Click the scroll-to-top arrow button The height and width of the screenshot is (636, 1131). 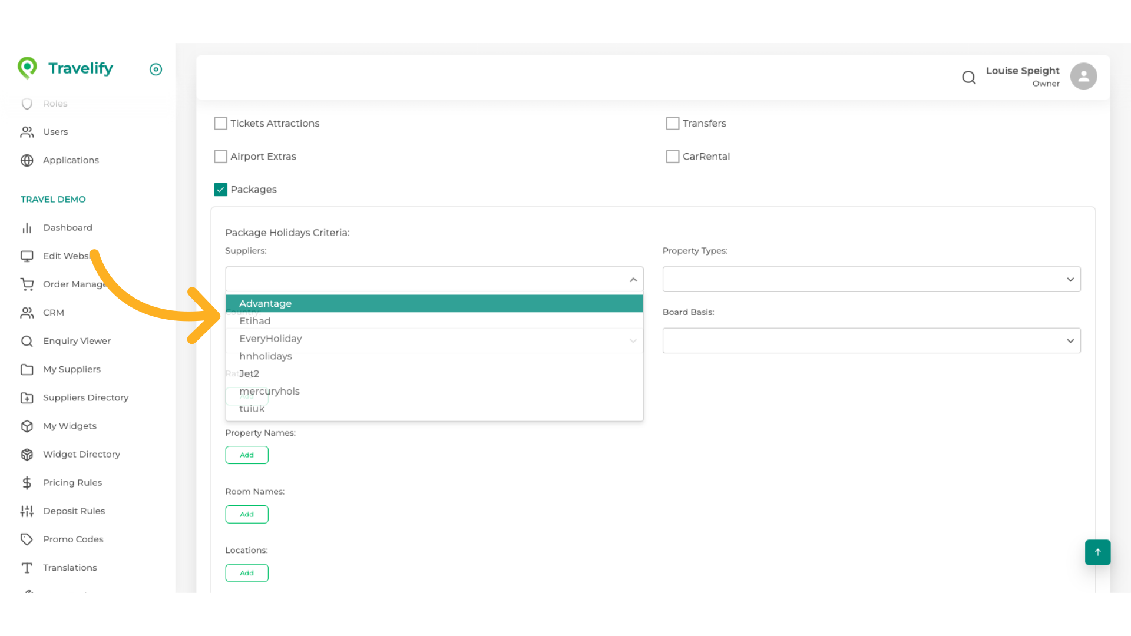click(x=1097, y=552)
